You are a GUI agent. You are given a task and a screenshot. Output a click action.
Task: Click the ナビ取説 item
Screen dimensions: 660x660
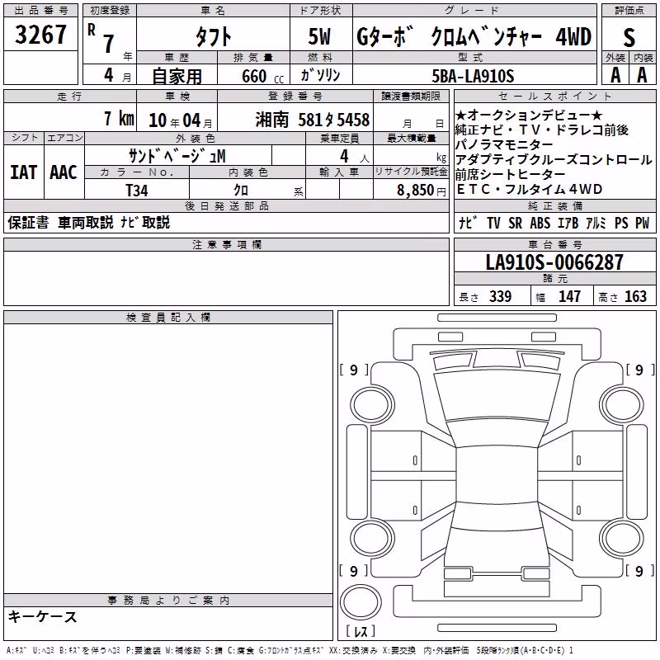tap(145, 223)
